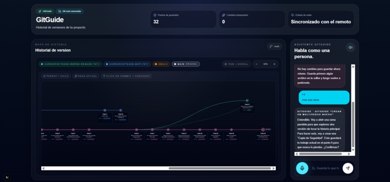The width and height of the screenshot is (390, 182).
Task: Click the large 'GitGuide' title
Action: click(50, 20)
